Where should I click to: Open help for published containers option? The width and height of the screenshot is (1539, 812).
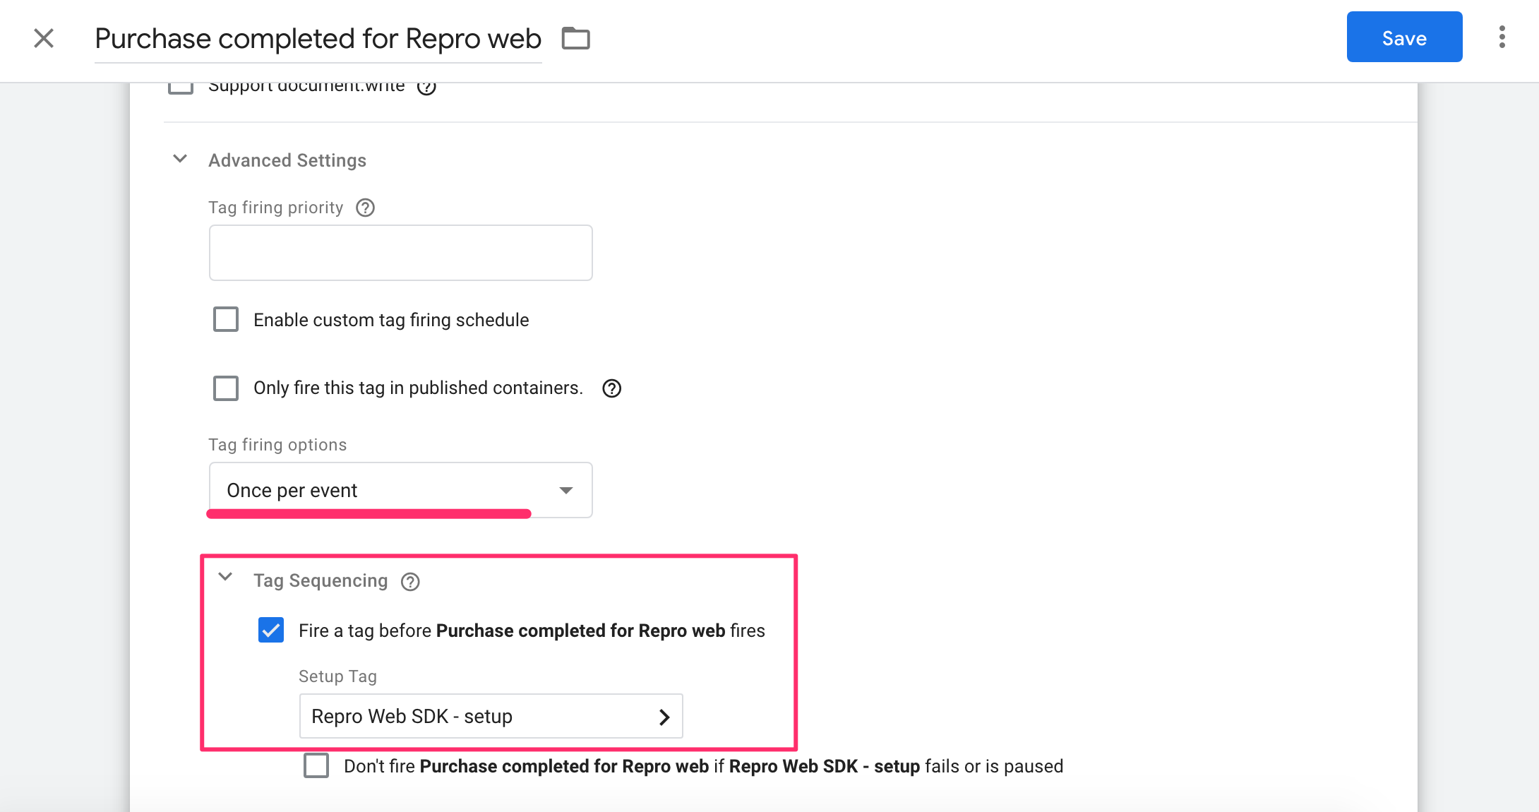pos(611,388)
